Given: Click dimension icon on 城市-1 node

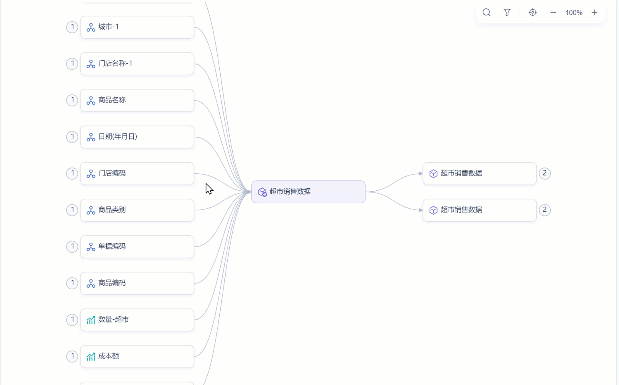Looking at the screenshot, I should (x=91, y=27).
